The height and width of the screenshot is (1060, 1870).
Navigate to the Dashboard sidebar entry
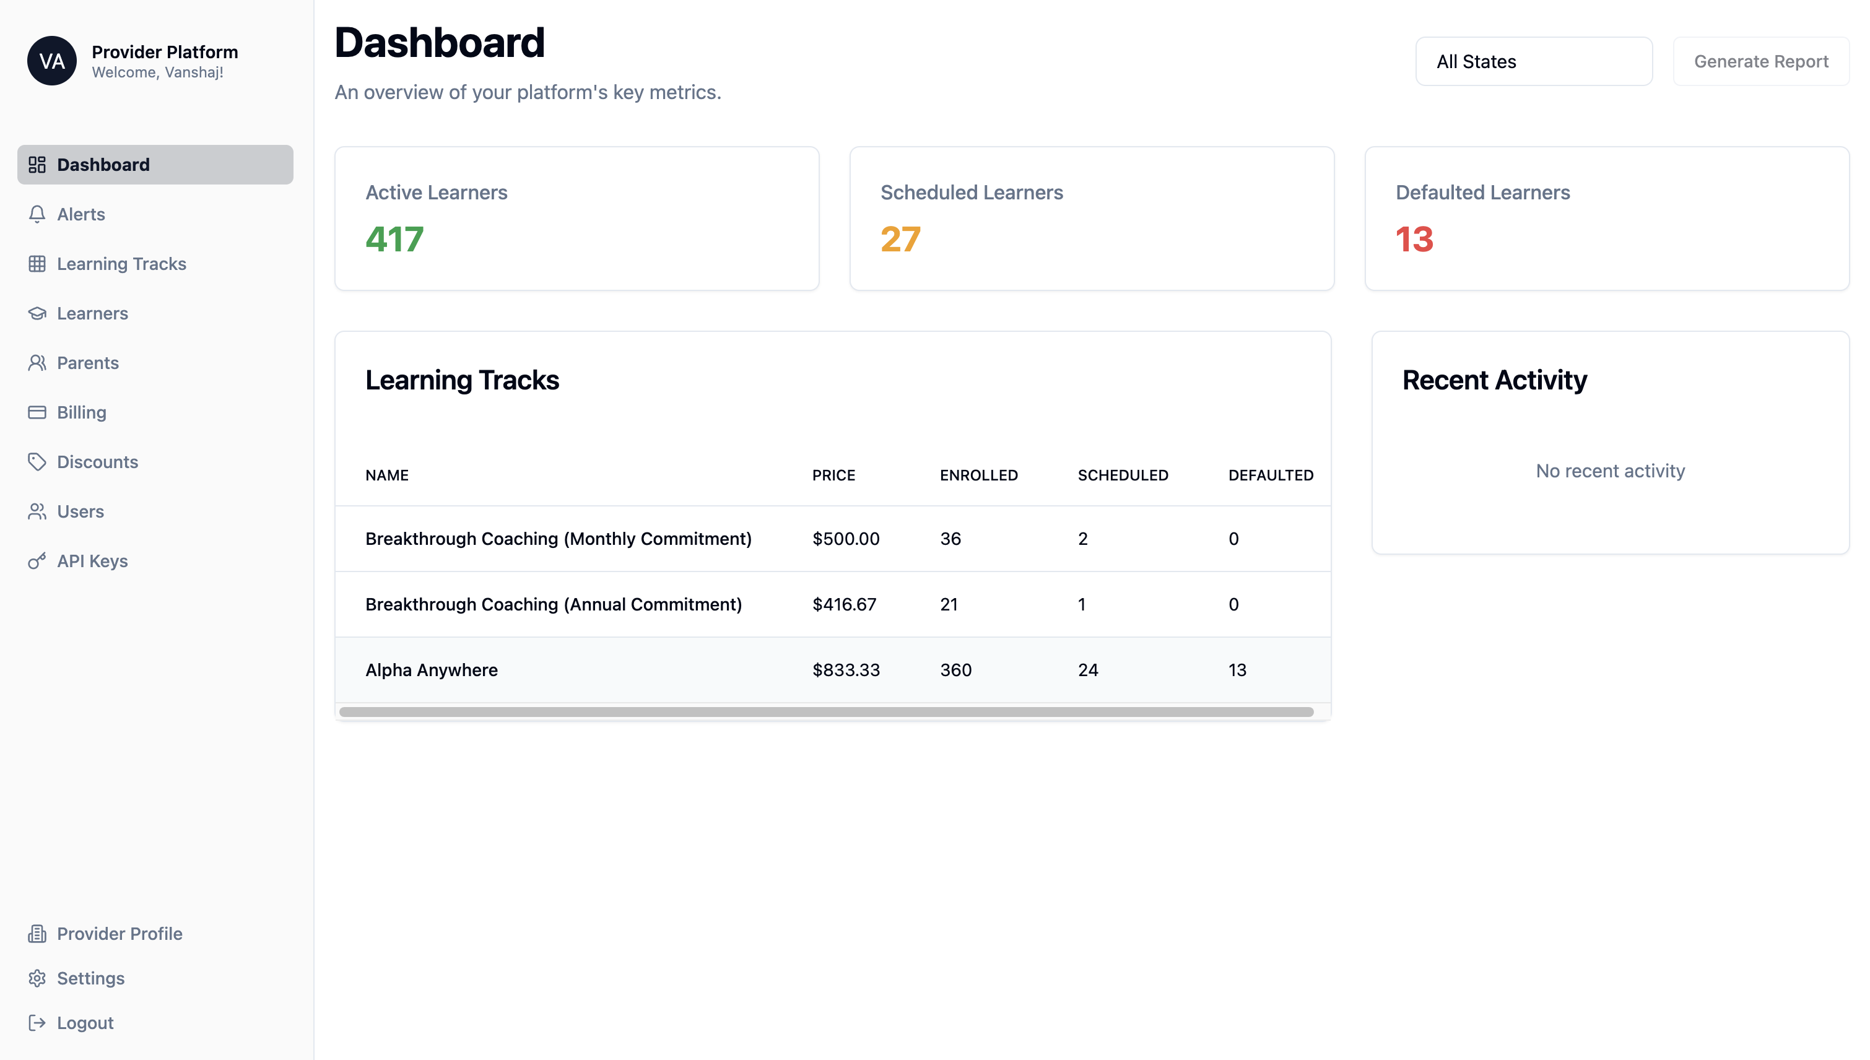pos(103,165)
